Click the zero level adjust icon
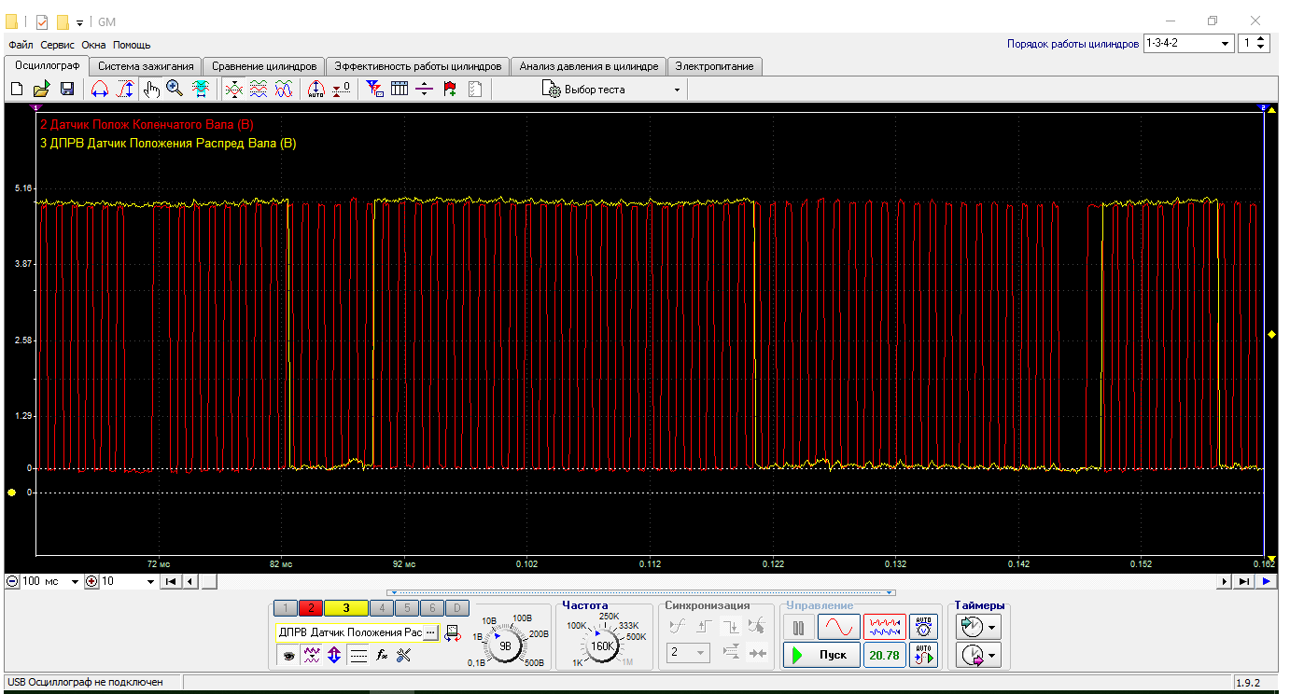The height and width of the screenshot is (694, 1290). (x=342, y=89)
